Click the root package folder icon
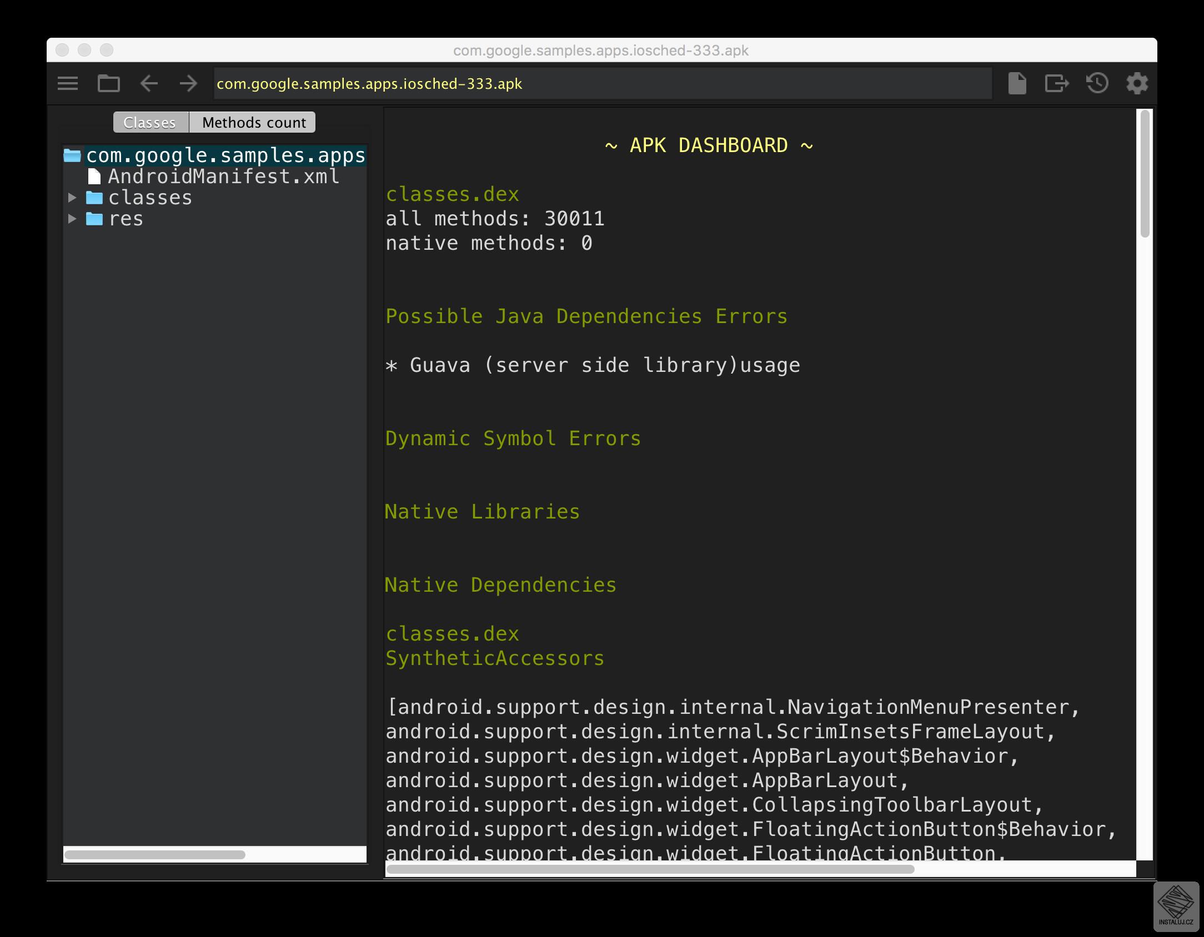The width and height of the screenshot is (1204, 937). pyautogui.click(x=72, y=155)
